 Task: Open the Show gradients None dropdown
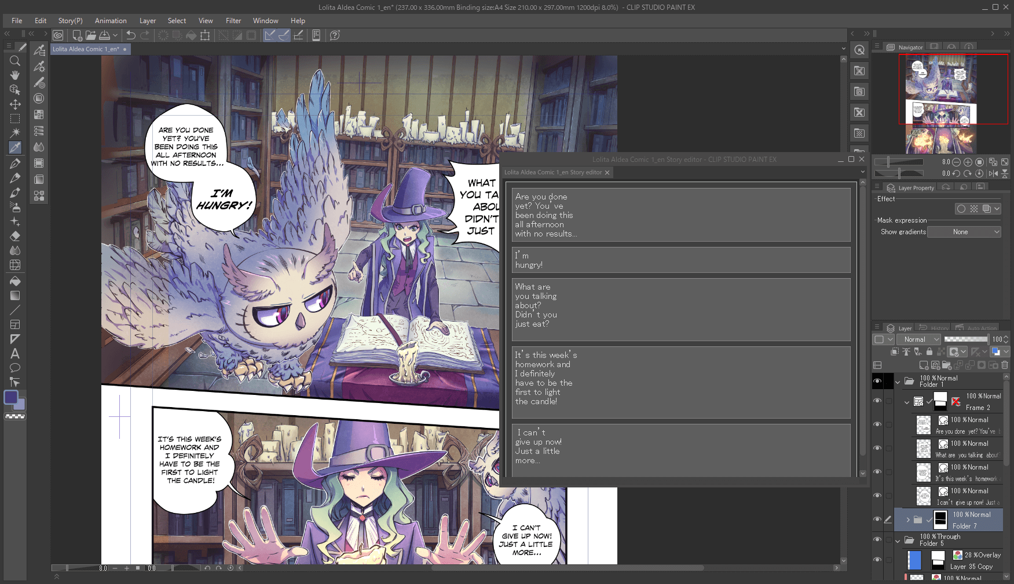[964, 232]
